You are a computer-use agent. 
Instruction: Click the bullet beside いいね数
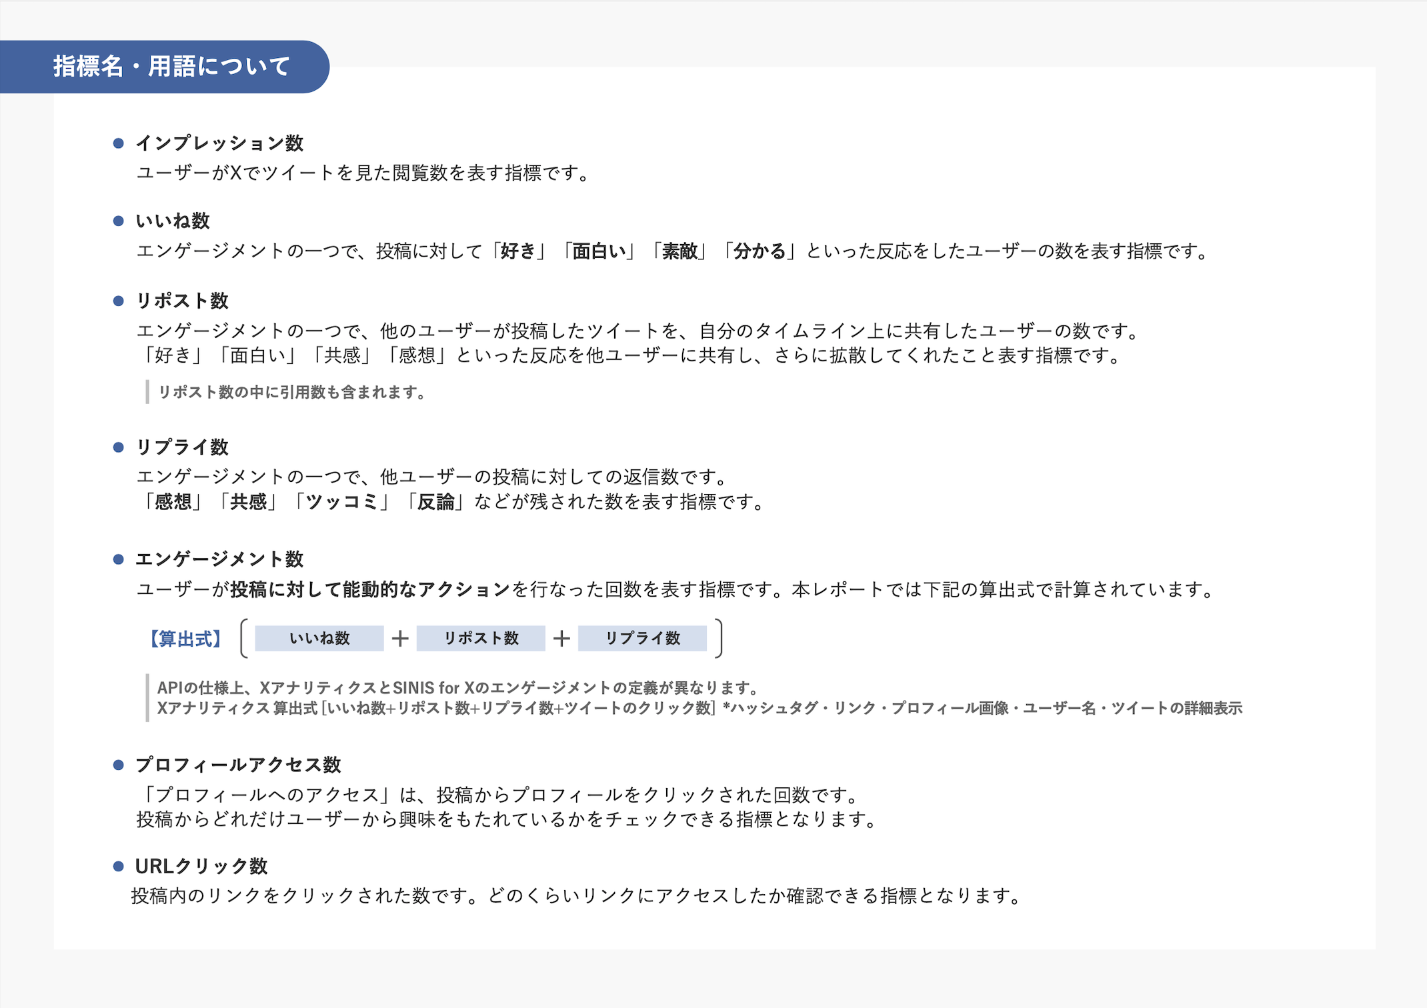pos(119,221)
